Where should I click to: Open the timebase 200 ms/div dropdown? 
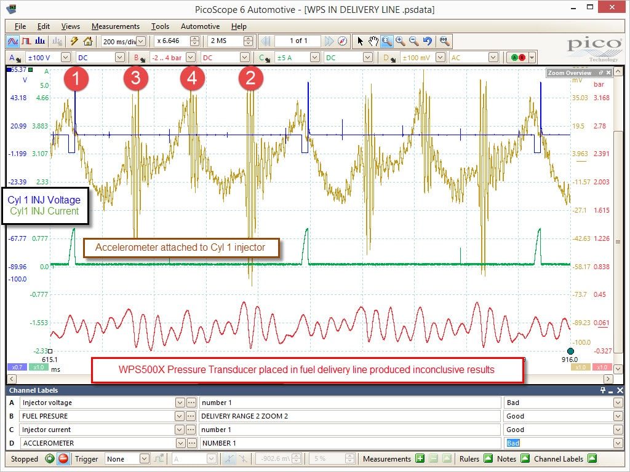[x=141, y=41]
